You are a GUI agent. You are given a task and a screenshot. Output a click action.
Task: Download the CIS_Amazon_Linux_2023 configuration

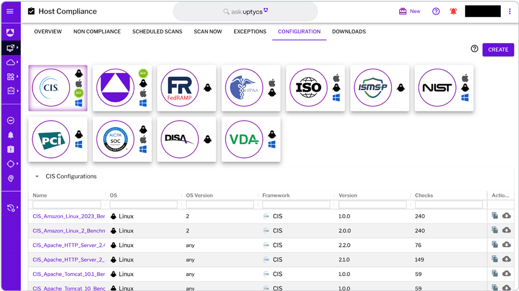point(507,216)
